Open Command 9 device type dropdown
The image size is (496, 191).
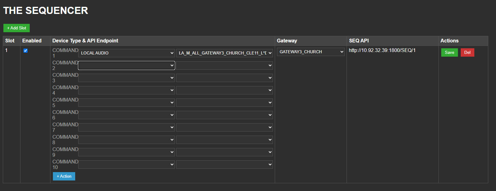(x=126, y=152)
